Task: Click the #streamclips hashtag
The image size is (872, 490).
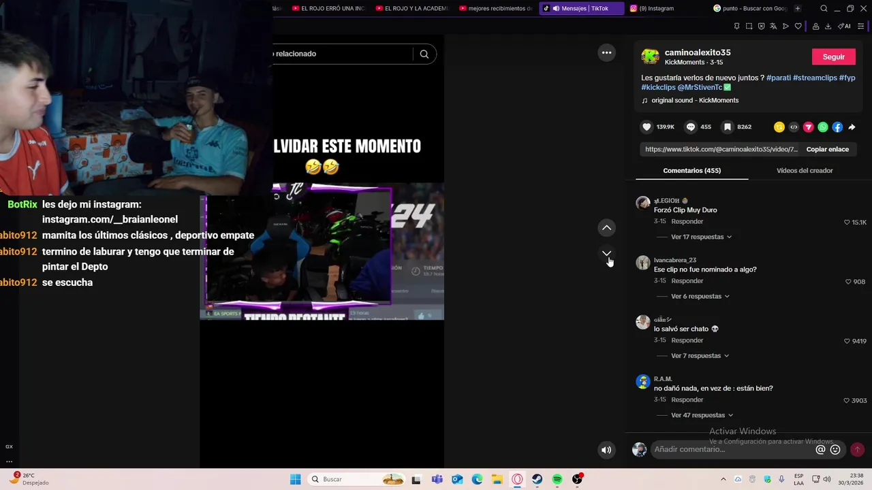Action: [x=815, y=78]
